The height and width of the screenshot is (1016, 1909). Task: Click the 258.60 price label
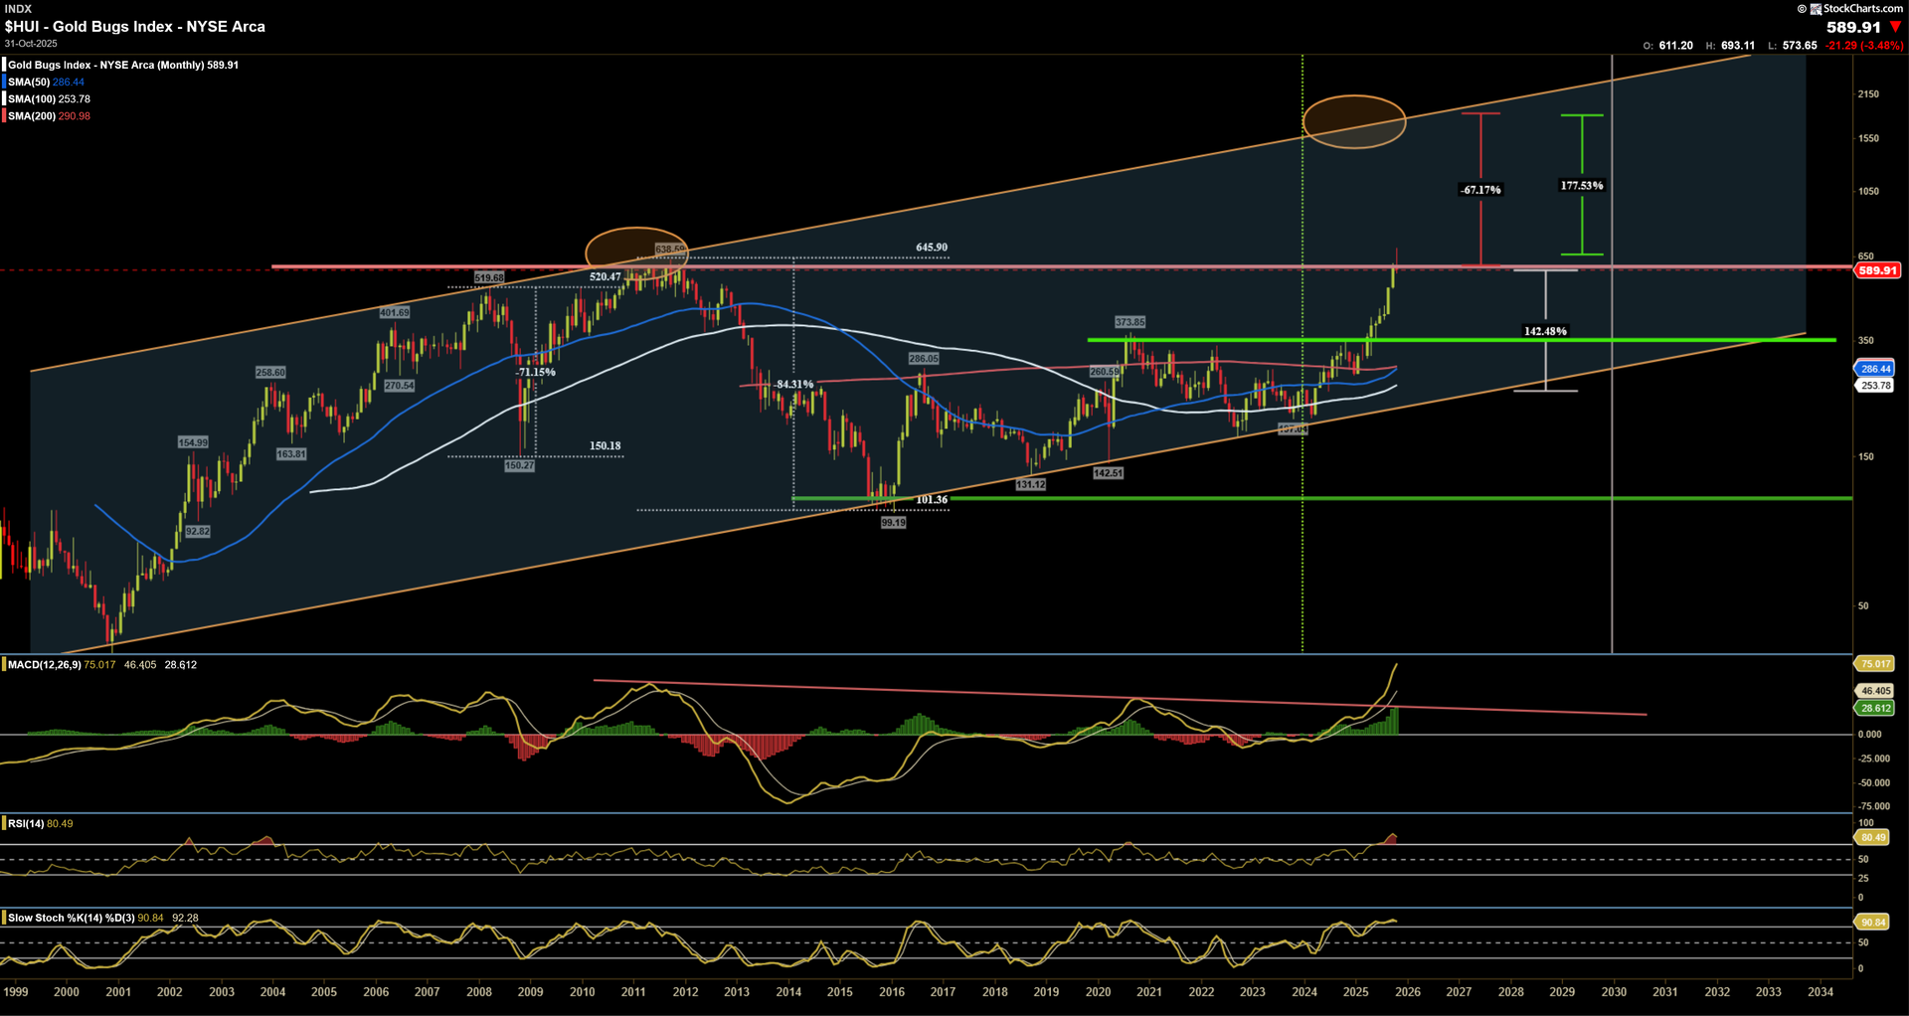[270, 372]
